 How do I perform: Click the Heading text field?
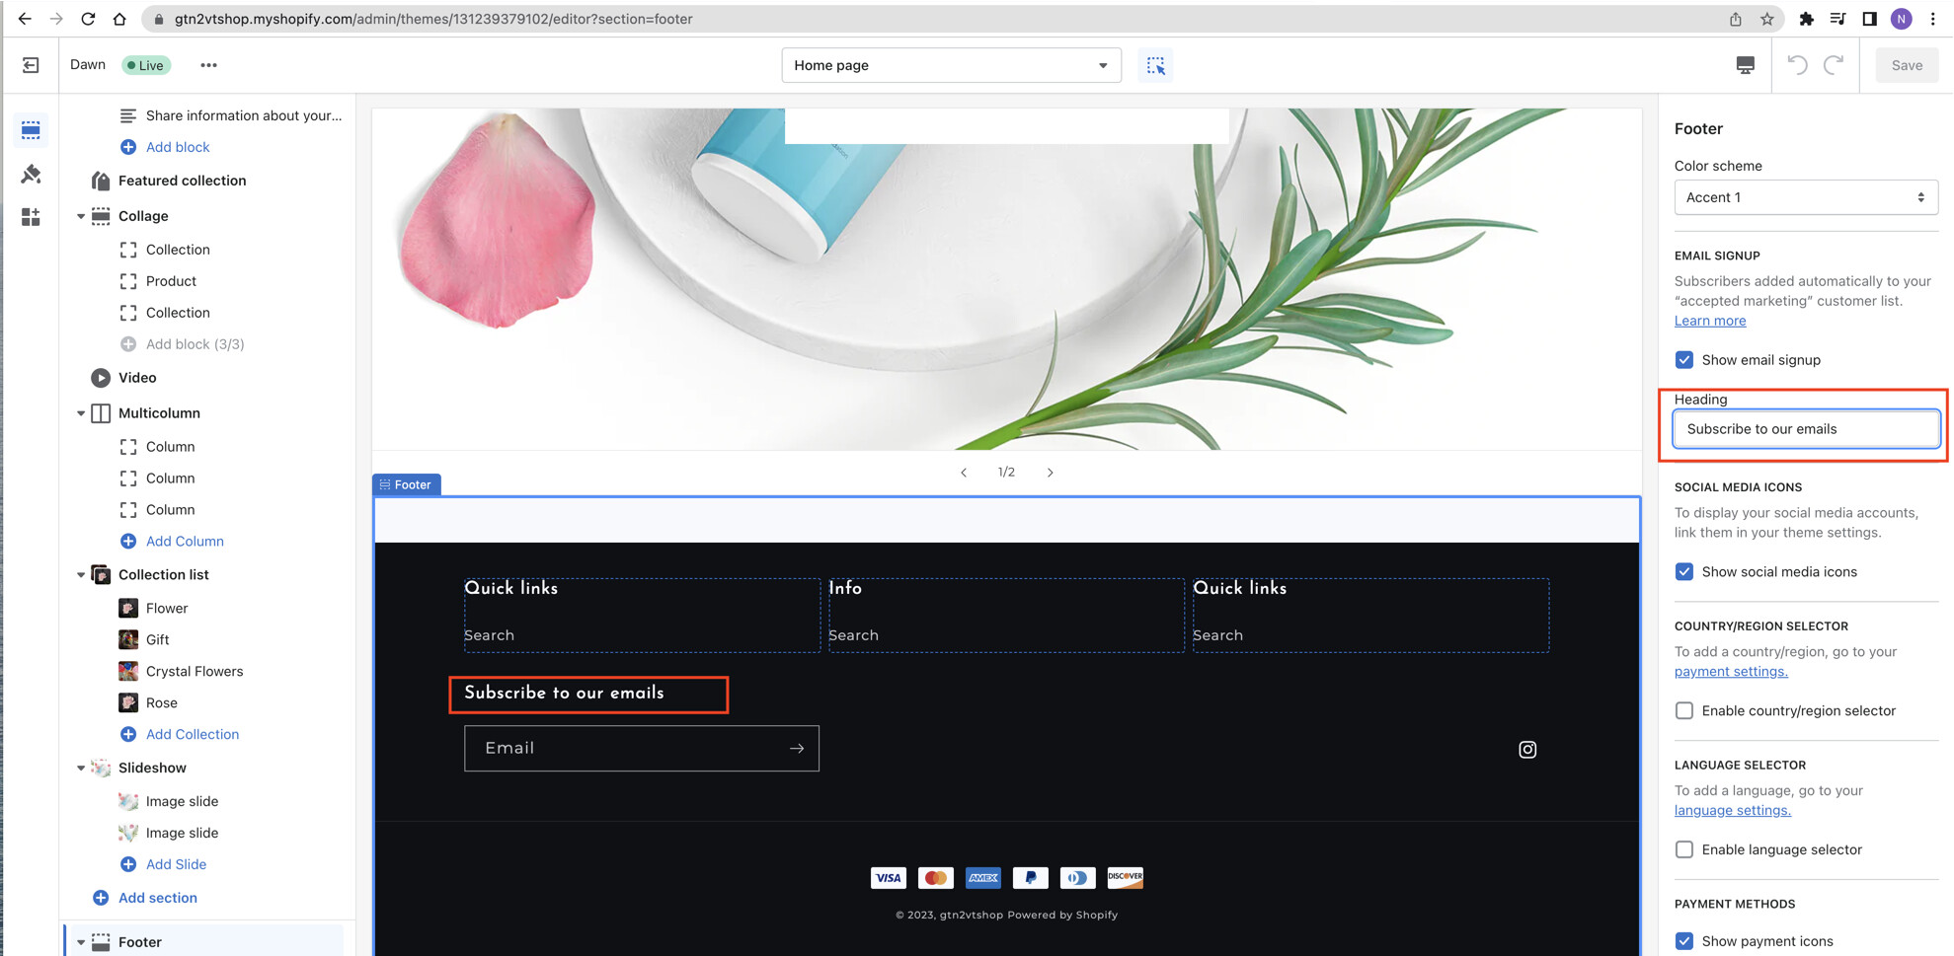(1806, 429)
